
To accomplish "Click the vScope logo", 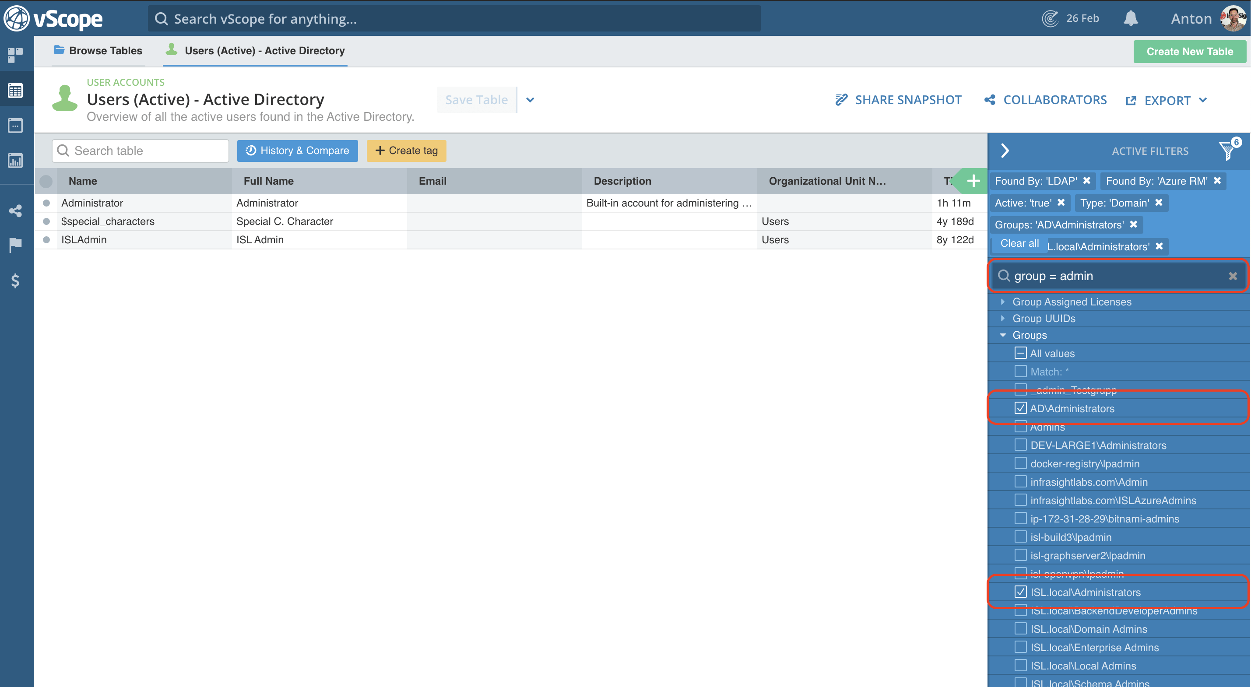I will click(53, 18).
